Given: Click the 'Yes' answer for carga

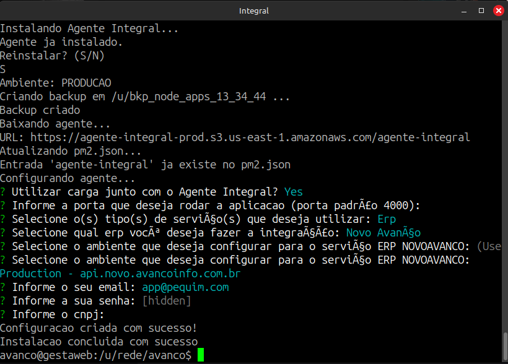Looking at the screenshot, I should 294,192.
